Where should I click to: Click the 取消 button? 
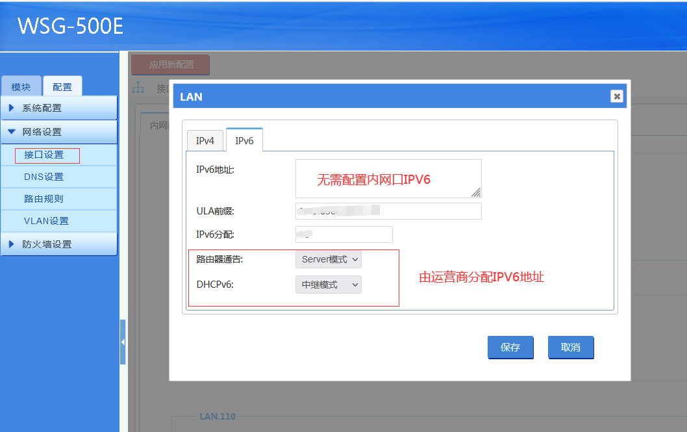[571, 348]
